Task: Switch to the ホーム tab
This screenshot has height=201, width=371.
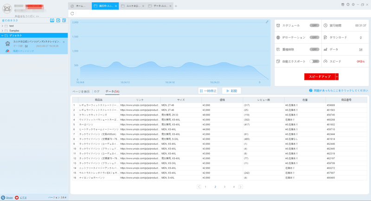Action: pos(80,6)
